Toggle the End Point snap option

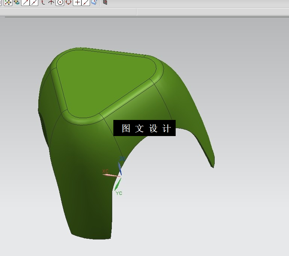click(x=25, y=2)
